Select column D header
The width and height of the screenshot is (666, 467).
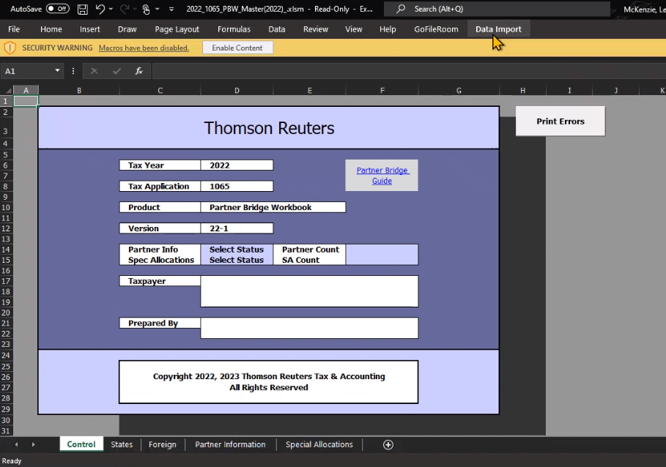tap(237, 90)
